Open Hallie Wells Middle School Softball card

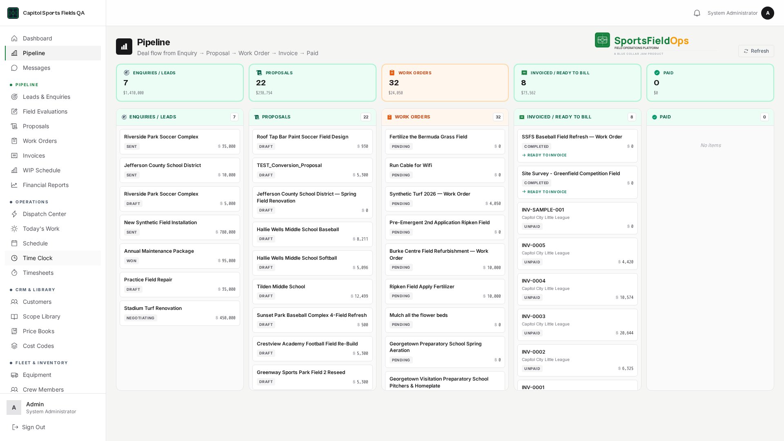[x=312, y=263]
